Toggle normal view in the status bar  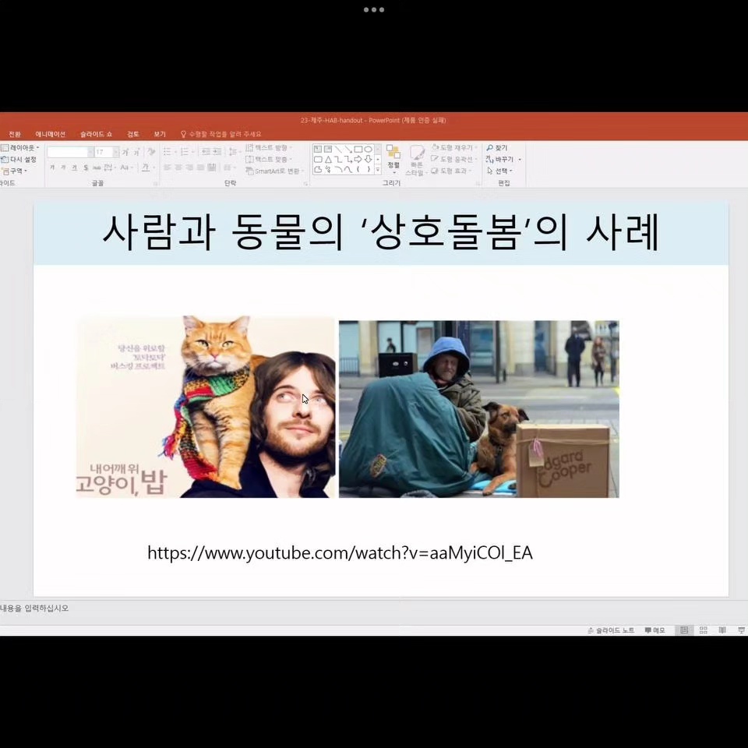click(x=684, y=630)
